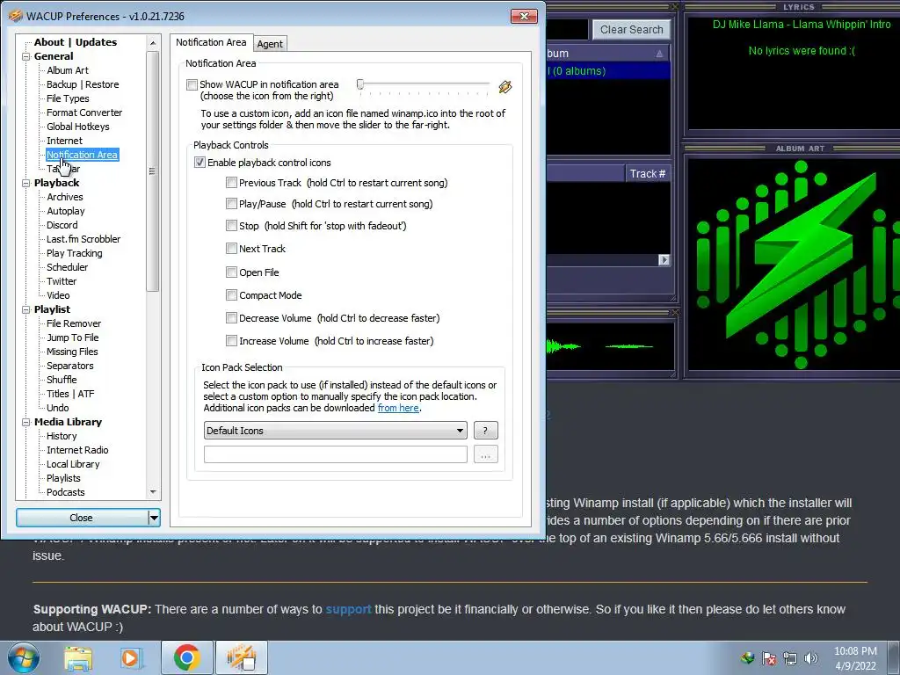
Task: Open the Discord preferences page
Action: click(62, 225)
